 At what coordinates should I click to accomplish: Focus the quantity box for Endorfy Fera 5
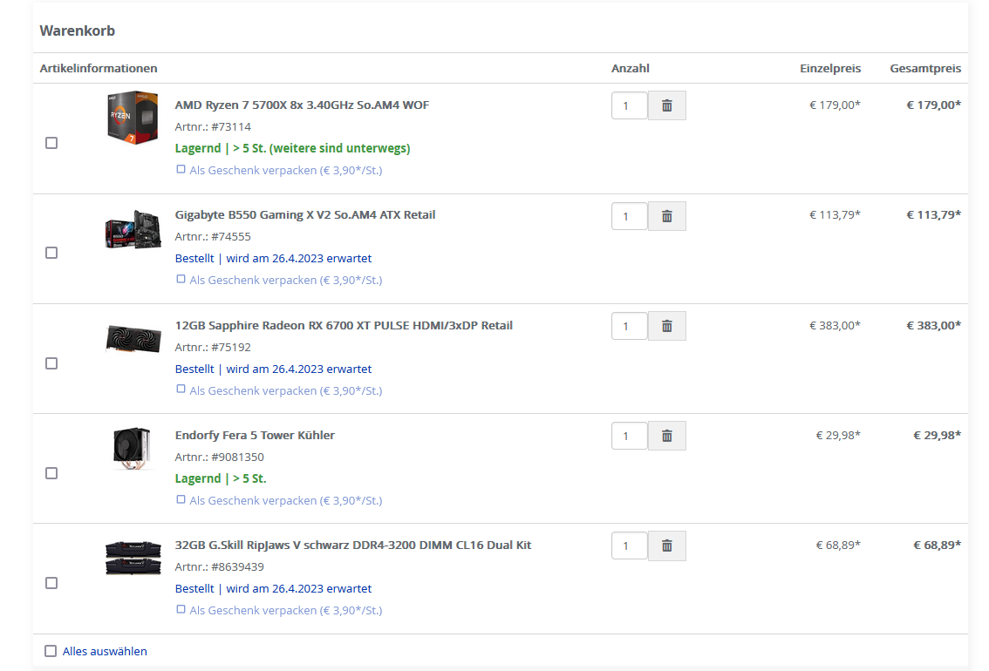click(629, 436)
